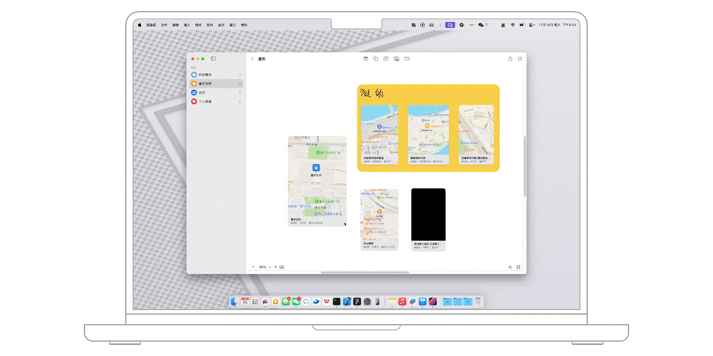The width and height of the screenshot is (713, 356).
Task: Open 个人收藏 in the sidebar
Action: (205, 102)
